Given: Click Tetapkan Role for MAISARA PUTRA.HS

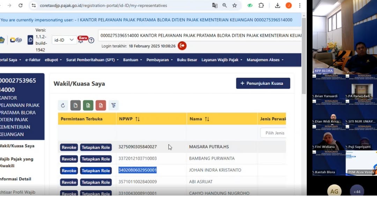Looking at the screenshot, I should 96,147.
